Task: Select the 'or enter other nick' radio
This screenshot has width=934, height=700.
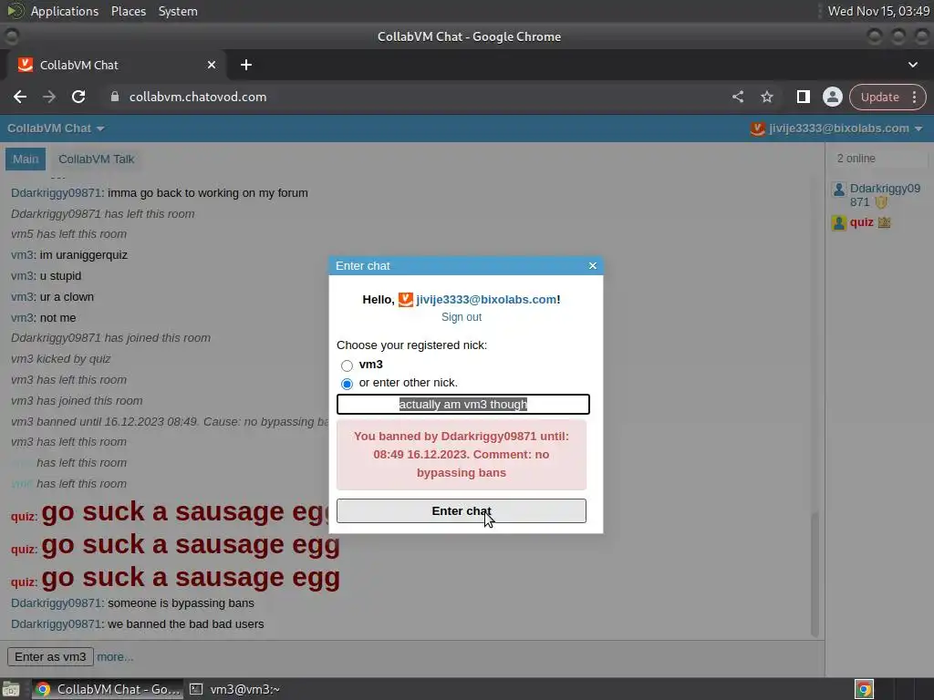Action: pos(347,384)
